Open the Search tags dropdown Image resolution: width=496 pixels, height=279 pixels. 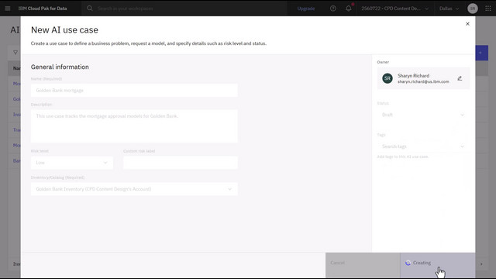[423, 146]
